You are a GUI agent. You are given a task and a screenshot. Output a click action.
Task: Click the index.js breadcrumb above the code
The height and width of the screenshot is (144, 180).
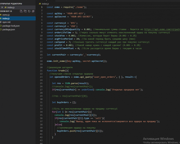(x=45, y=3)
